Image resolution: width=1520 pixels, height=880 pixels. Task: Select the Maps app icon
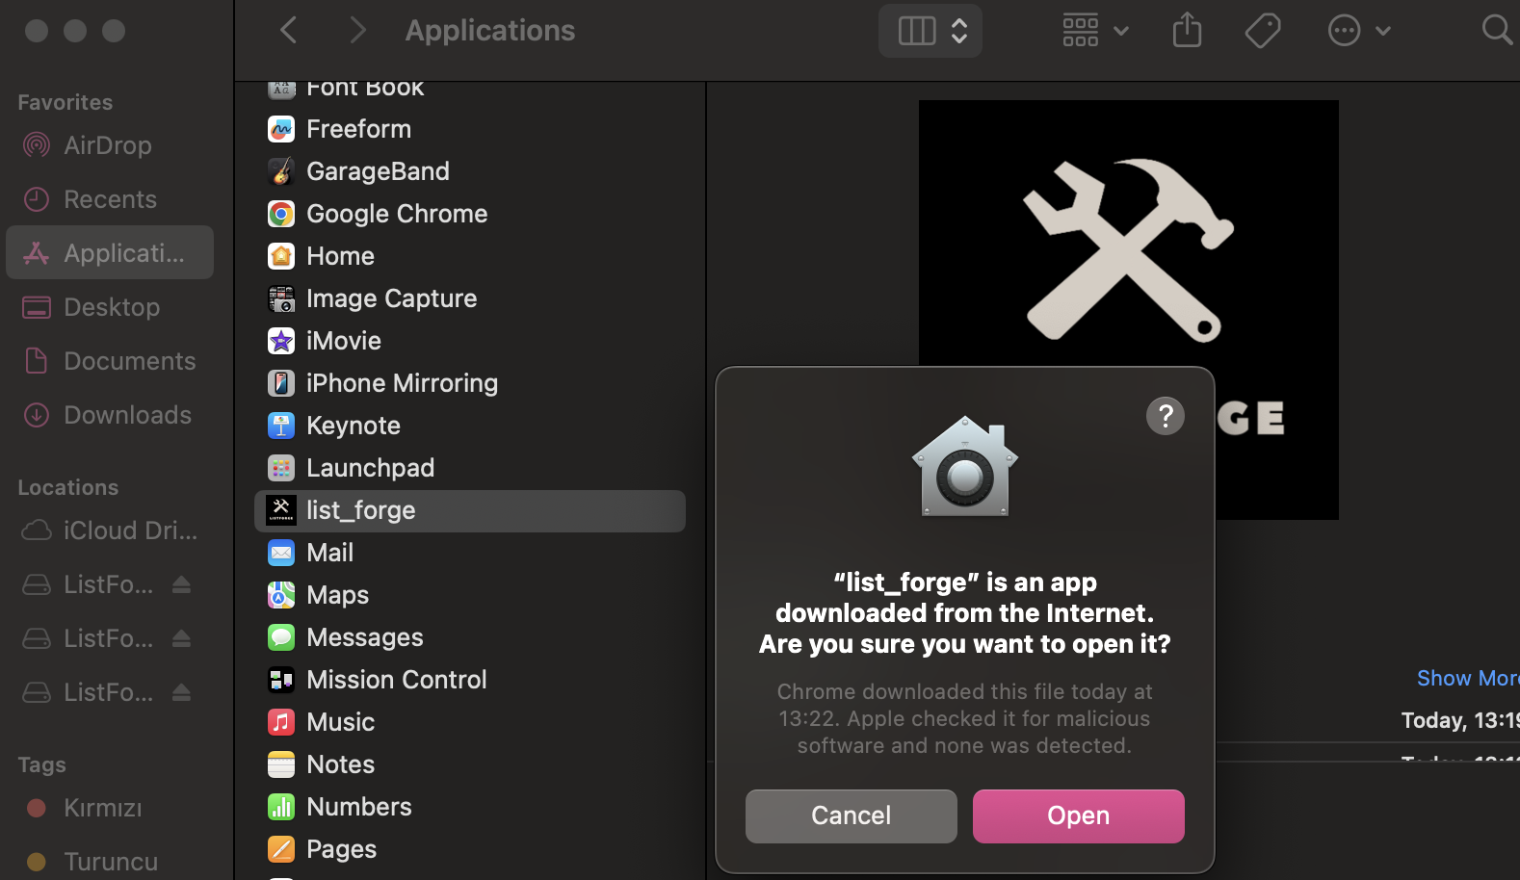click(x=281, y=595)
